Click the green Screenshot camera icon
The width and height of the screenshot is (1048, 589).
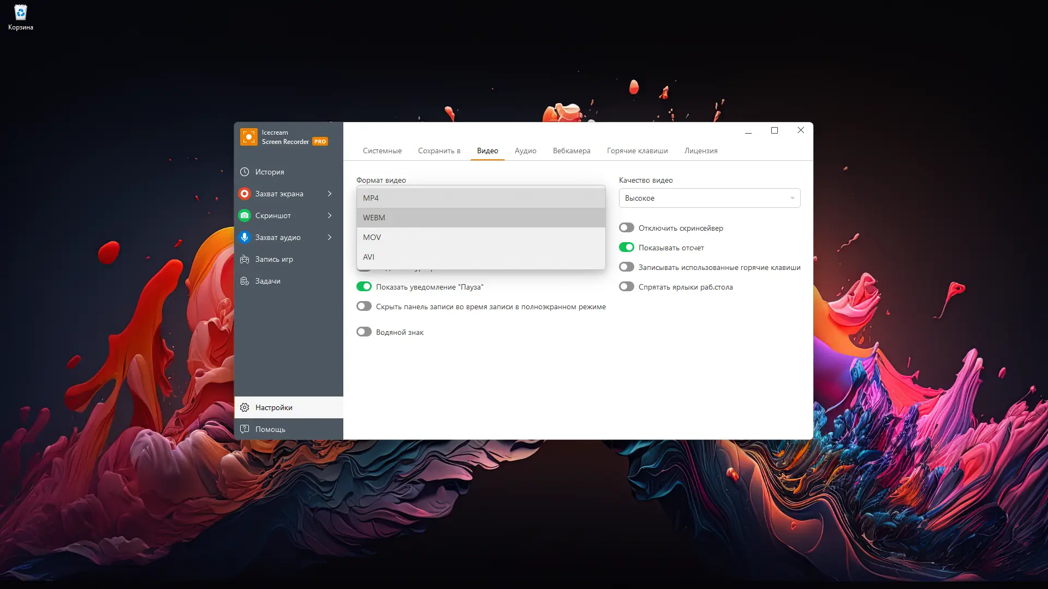(x=245, y=215)
